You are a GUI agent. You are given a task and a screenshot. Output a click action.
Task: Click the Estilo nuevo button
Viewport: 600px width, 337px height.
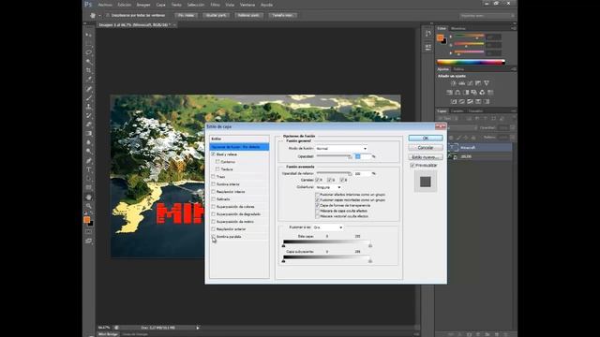click(x=426, y=157)
